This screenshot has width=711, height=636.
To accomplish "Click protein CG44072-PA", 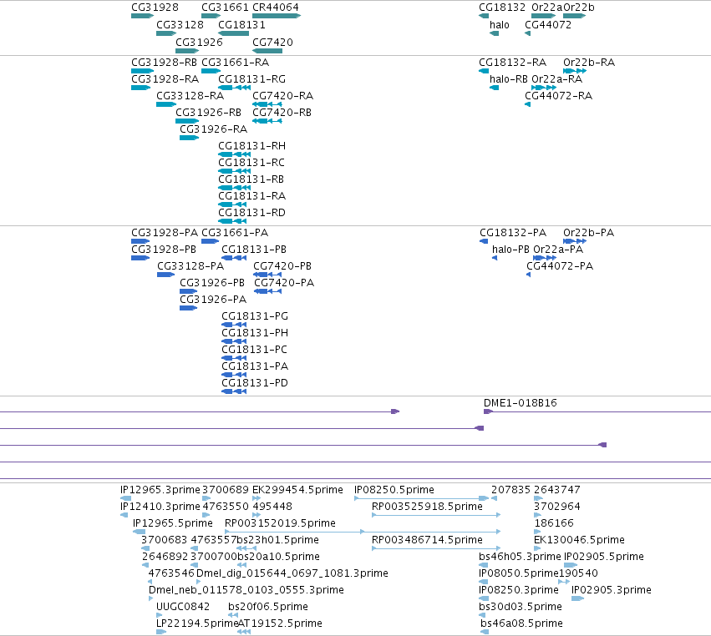I will coord(560,266).
